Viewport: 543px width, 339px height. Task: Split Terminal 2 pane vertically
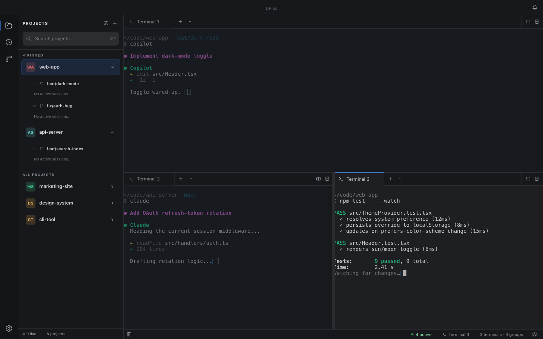(x=318, y=179)
